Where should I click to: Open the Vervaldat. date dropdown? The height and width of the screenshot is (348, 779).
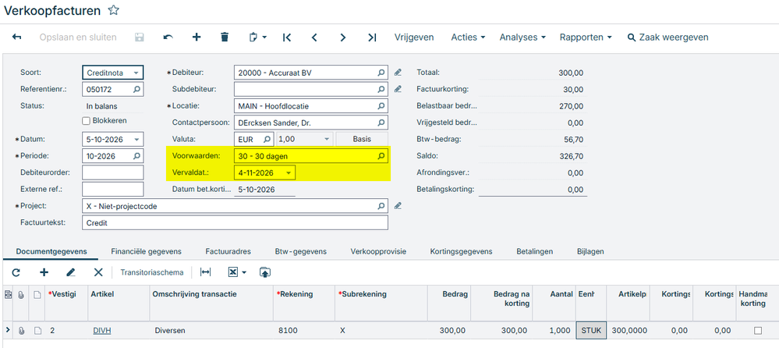289,172
